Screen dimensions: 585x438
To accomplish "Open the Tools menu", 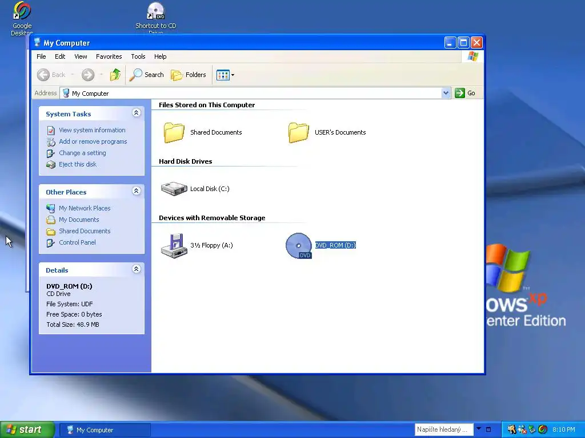I will 138,56.
